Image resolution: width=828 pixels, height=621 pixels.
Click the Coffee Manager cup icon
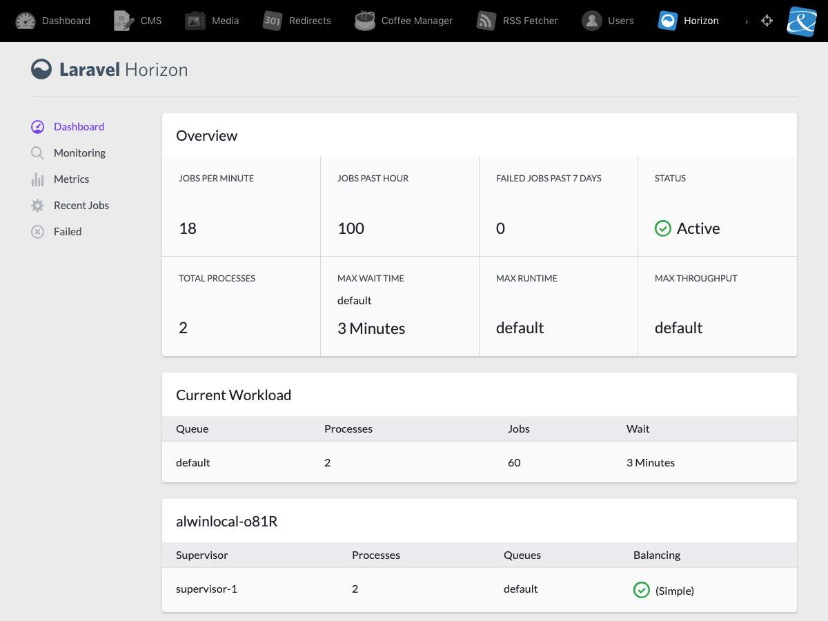pyautogui.click(x=365, y=21)
